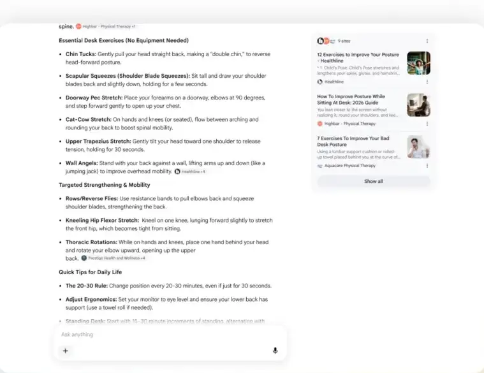Click the 'Standing Desk:' bullet text
This screenshot has height=373, width=484.
click(85, 321)
